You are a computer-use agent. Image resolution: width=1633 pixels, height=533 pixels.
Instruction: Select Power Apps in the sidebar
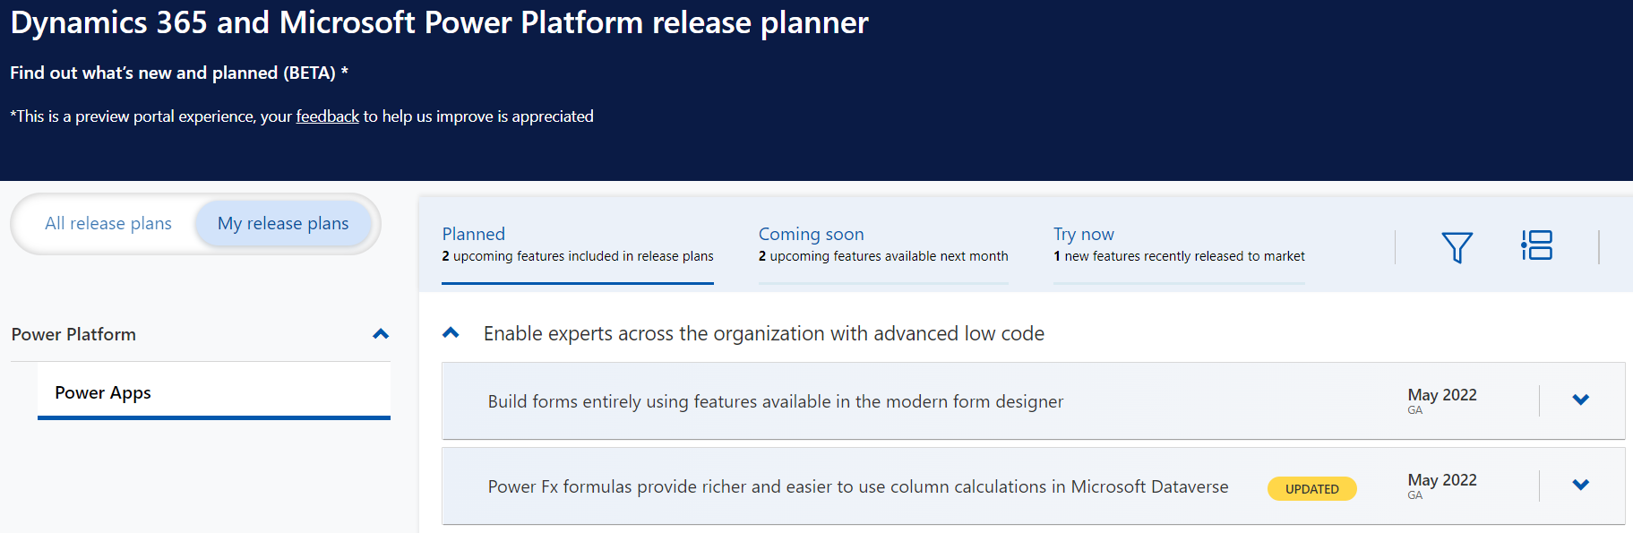coord(103,392)
